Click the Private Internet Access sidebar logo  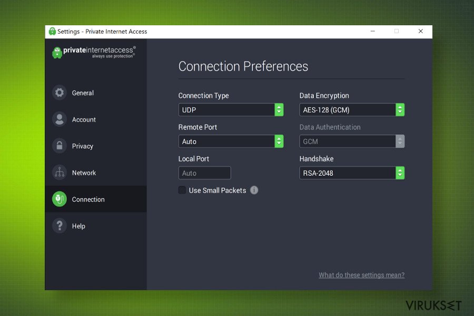94,52
